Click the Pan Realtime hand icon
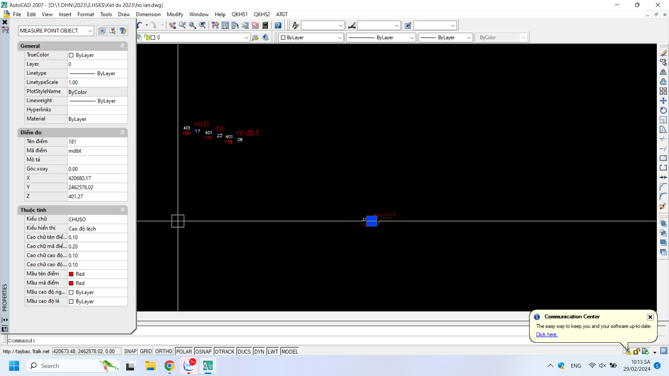Image resolution: width=669 pixels, height=376 pixels. pos(172,25)
